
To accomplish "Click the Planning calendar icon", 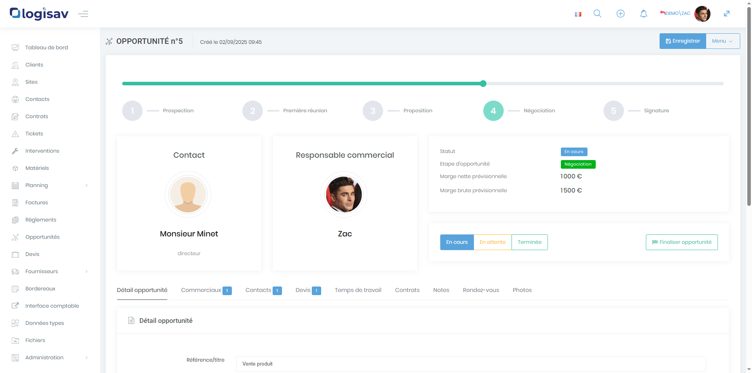I will [15, 186].
